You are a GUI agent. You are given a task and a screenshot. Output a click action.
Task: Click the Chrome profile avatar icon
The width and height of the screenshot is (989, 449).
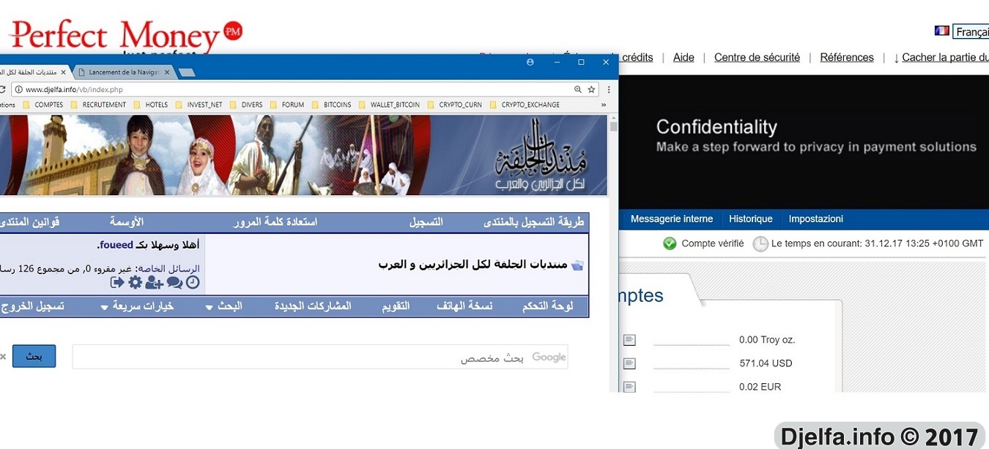click(x=530, y=62)
